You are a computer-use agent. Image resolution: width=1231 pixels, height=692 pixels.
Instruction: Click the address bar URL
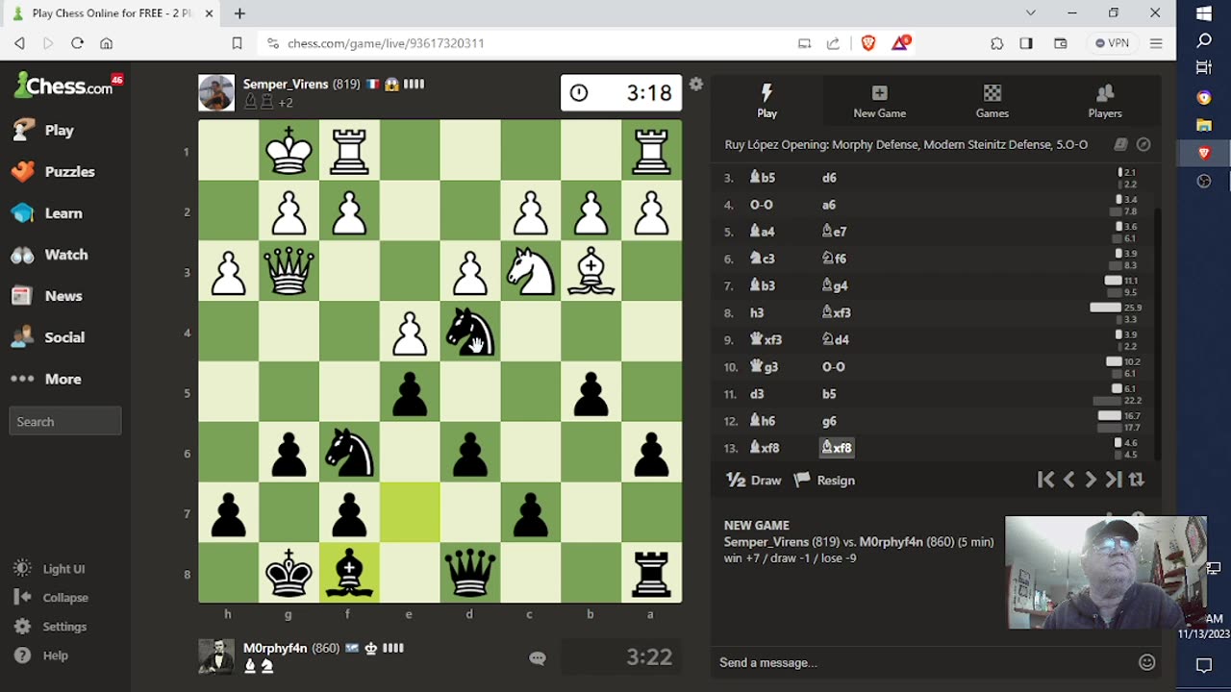[x=386, y=43]
